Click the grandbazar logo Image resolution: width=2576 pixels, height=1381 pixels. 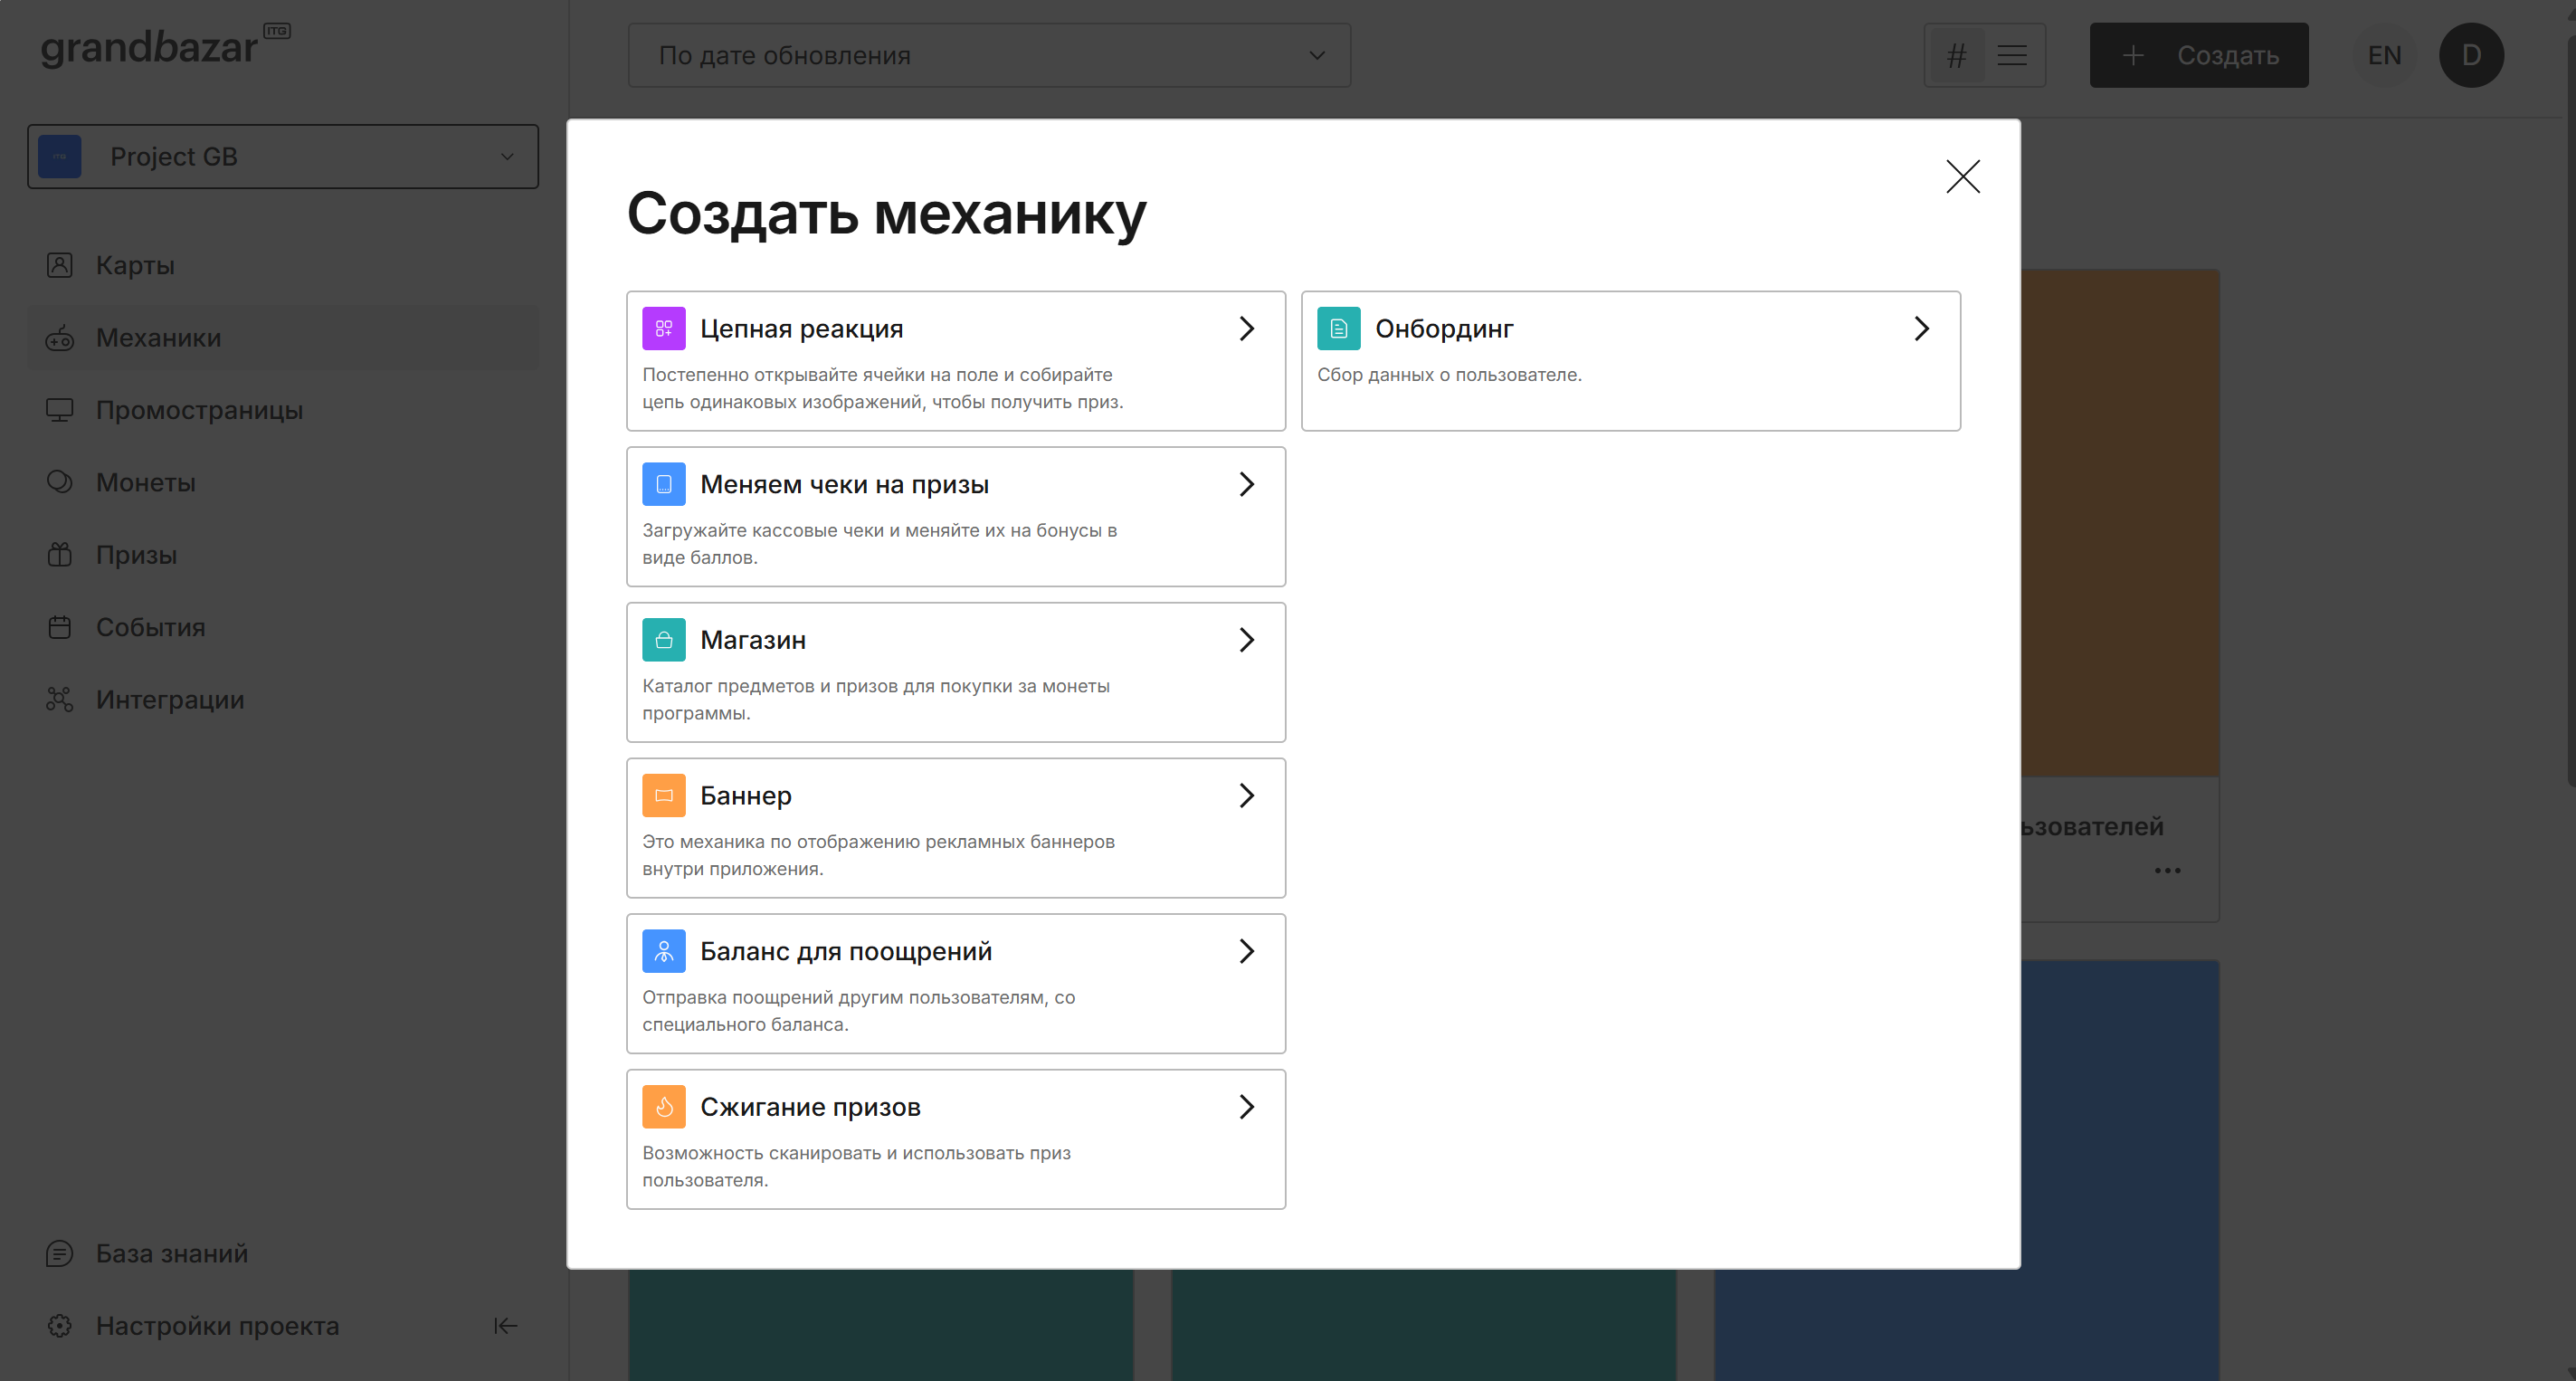point(164,47)
